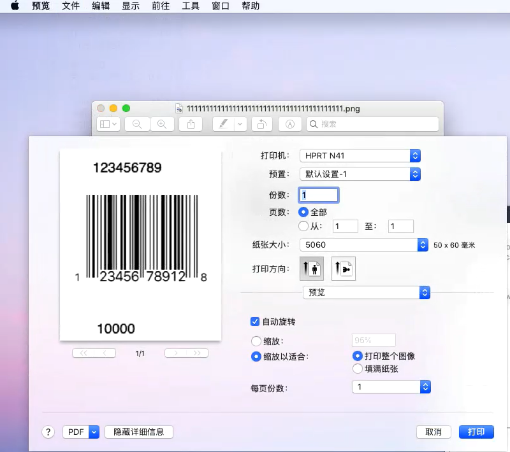
Task: Click the first page double-arrow button
Action: pos(84,353)
